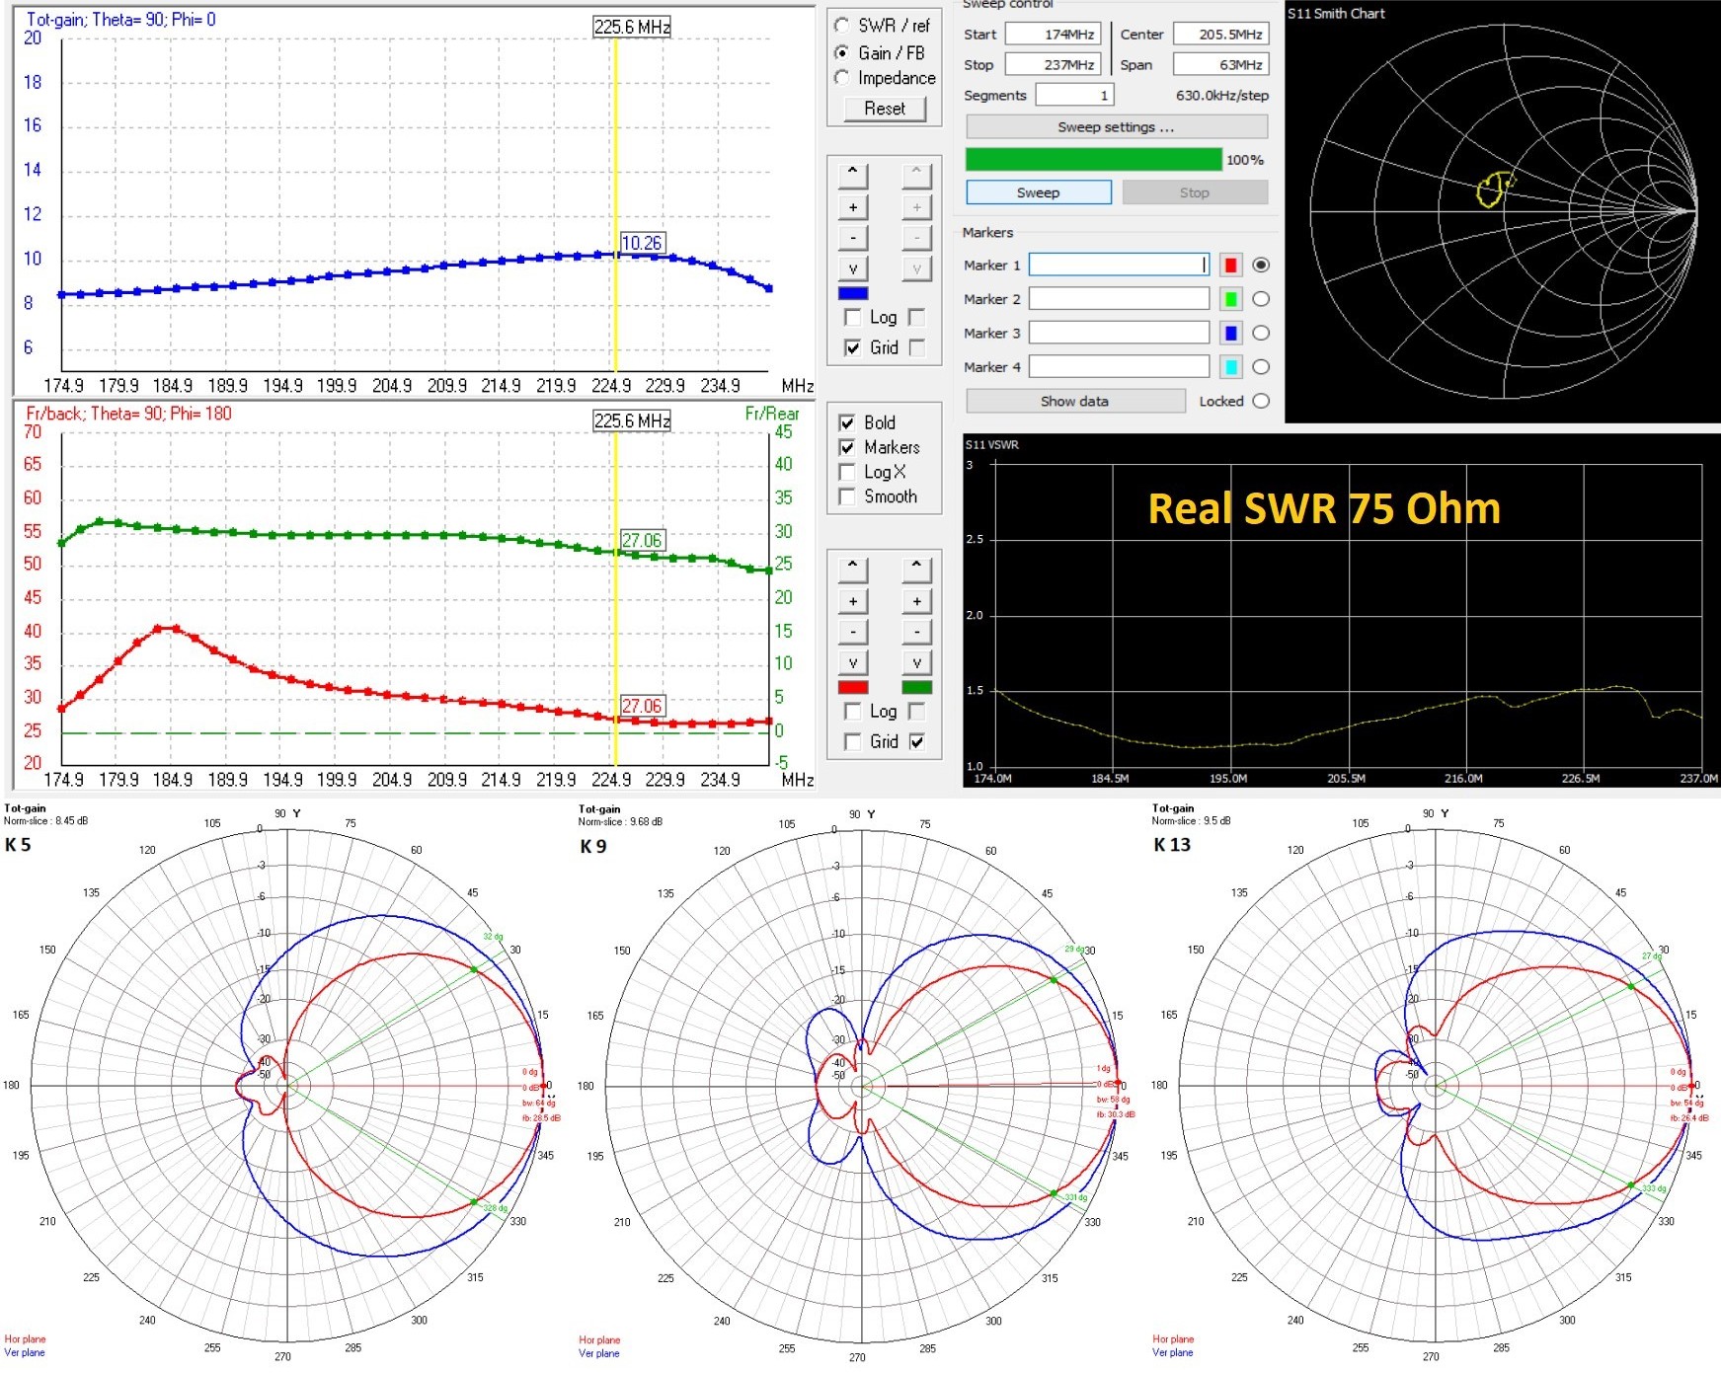Viewport: 1721px width, 1373px height.
Task: Select the Impedance radio option
Action: coord(841,77)
